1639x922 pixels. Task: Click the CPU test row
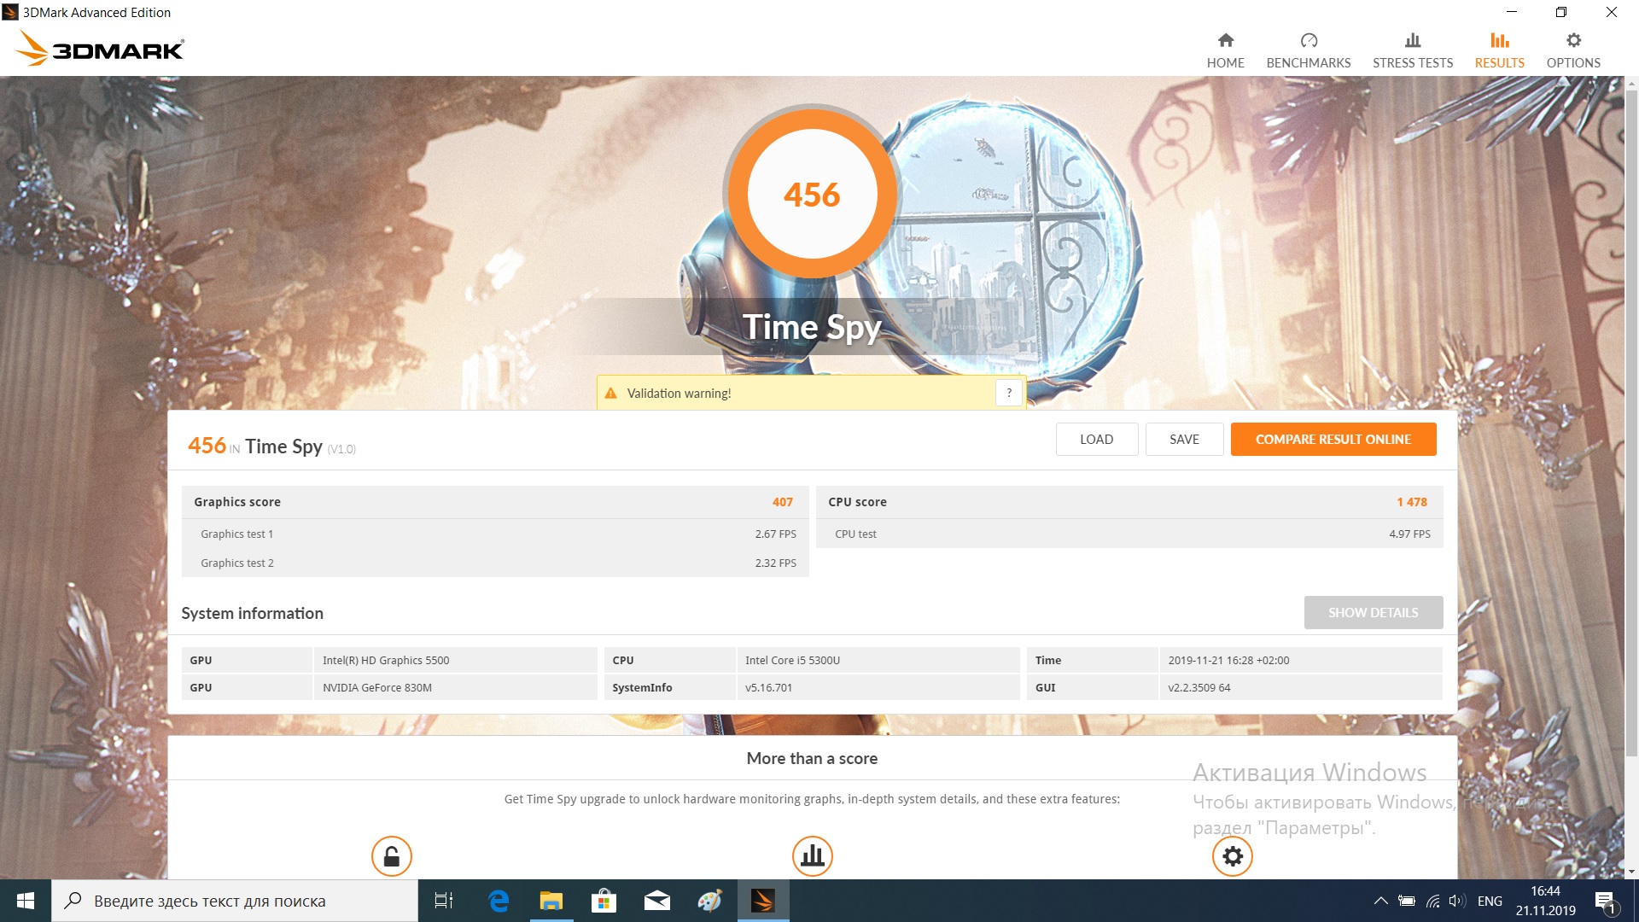(x=1129, y=534)
